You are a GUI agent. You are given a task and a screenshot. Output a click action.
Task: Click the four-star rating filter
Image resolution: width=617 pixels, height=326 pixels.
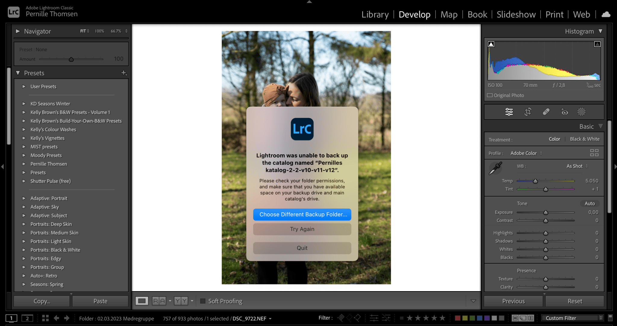coord(434,318)
